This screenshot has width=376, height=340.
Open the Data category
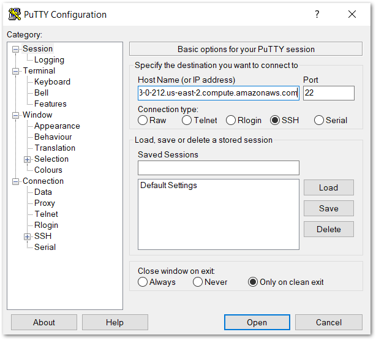(x=43, y=192)
